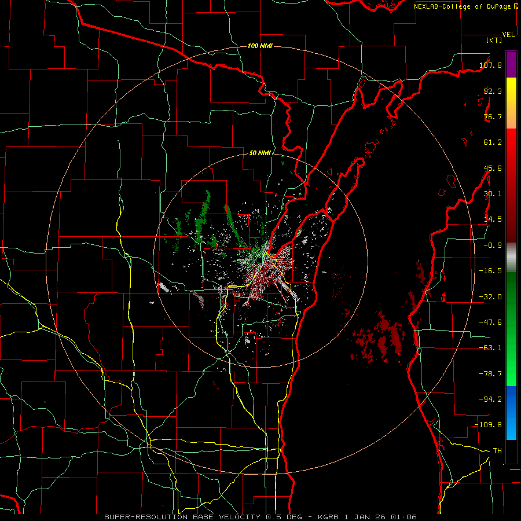Select the -63.1 legend value

pyautogui.click(x=490, y=348)
